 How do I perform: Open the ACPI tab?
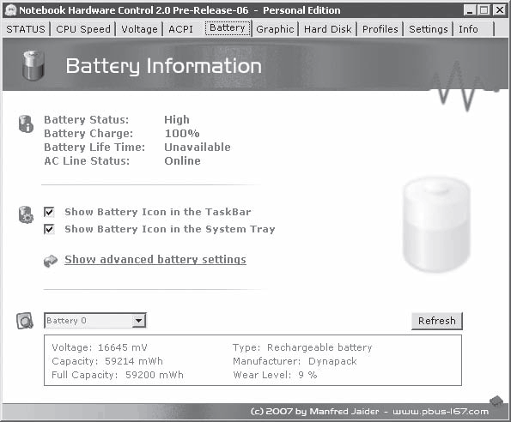(x=180, y=29)
